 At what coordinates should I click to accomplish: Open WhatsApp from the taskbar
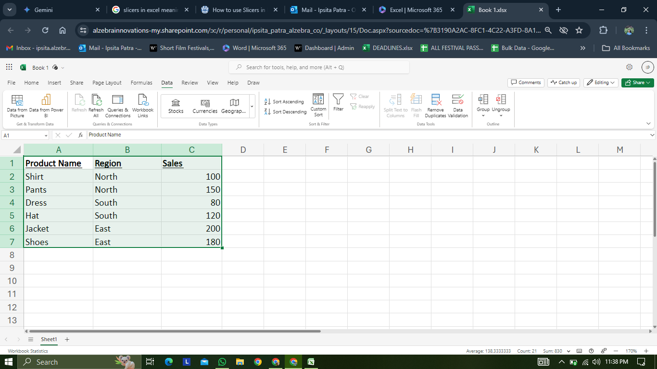coord(222,362)
